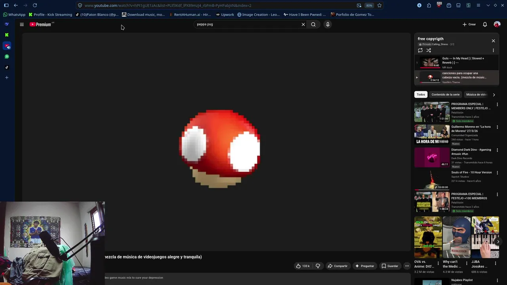Open Profile - Kick Streaming bookmark

(50, 15)
